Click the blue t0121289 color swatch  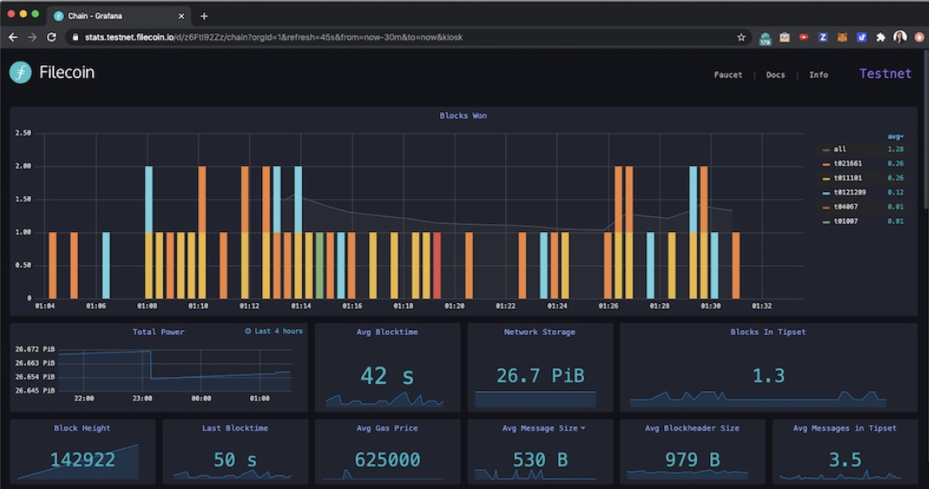coord(826,193)
